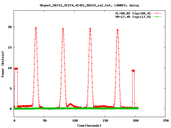The width and height of the screenshot is (171, 128).
Task: Click the x-axis tick label 200
Action: (x=135, y=121)
